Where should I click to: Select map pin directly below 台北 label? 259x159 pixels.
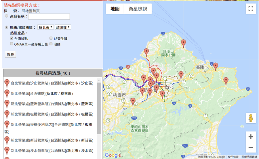click(162, 94)
